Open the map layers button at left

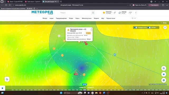tap(7, 79)
